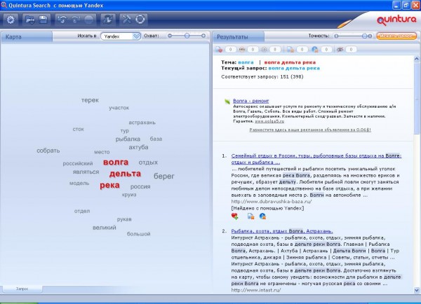Open the tools wrench icon

[127, 19]
